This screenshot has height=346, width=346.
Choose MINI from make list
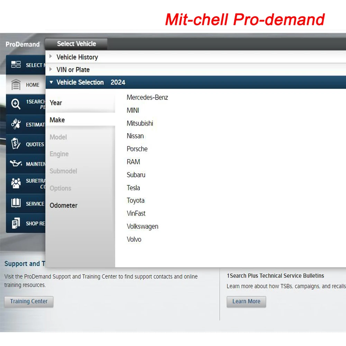point(133,110)
